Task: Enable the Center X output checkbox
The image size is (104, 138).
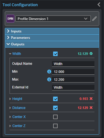Action: pyautogui.click(x=55, y=117)
